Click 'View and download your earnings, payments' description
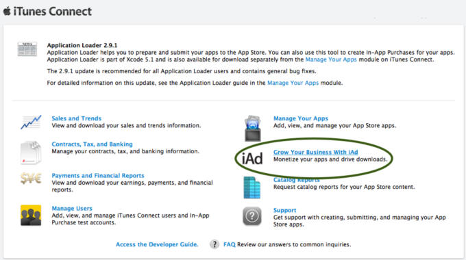 tap(132, 186)
